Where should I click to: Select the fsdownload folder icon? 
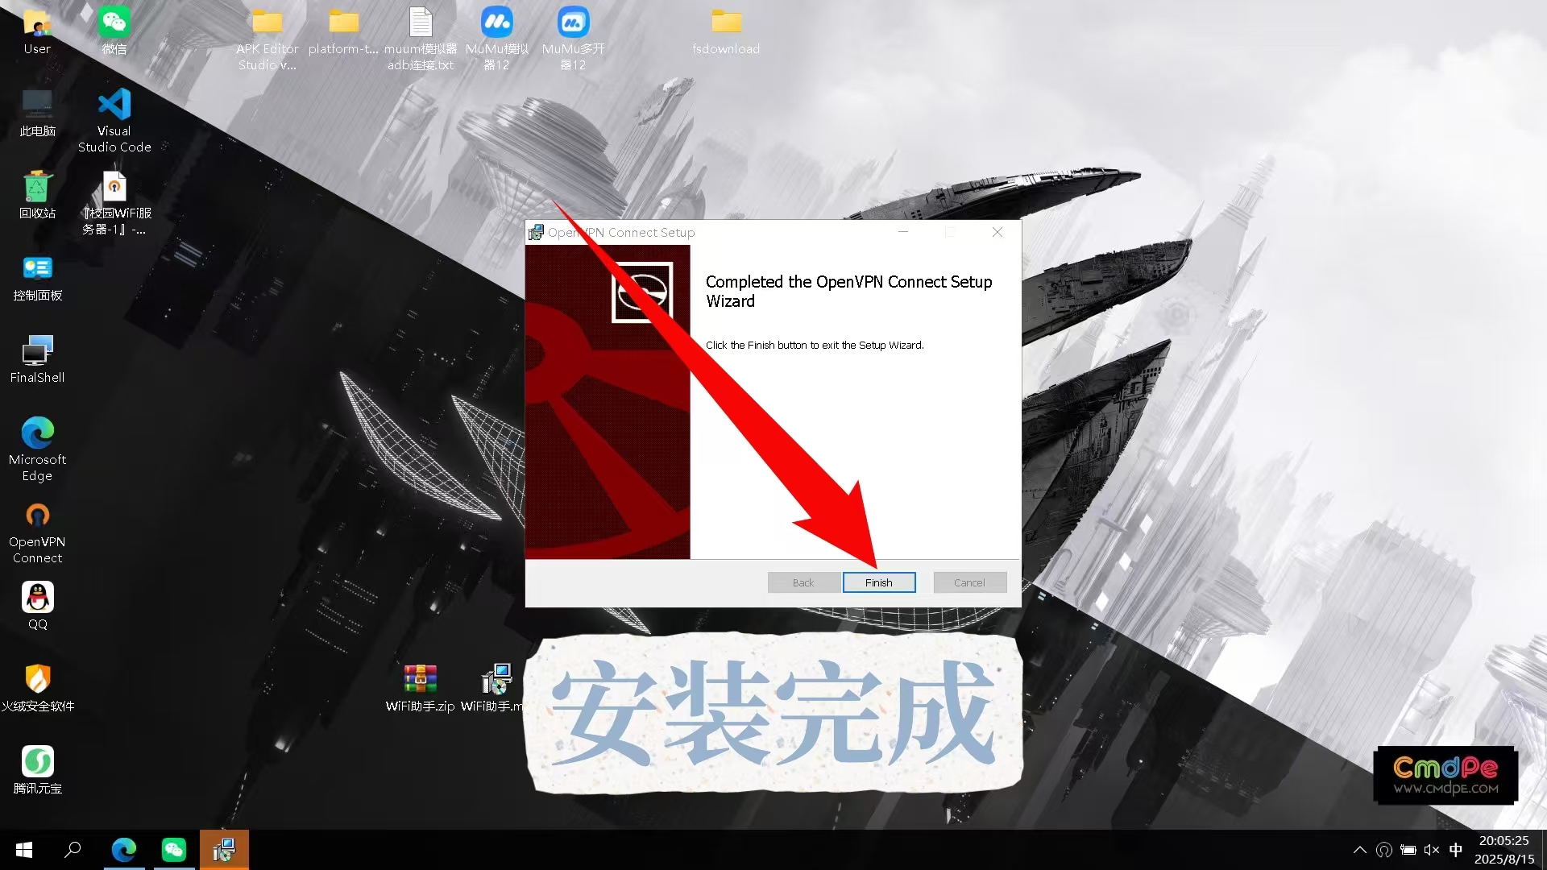click(726, 32)
